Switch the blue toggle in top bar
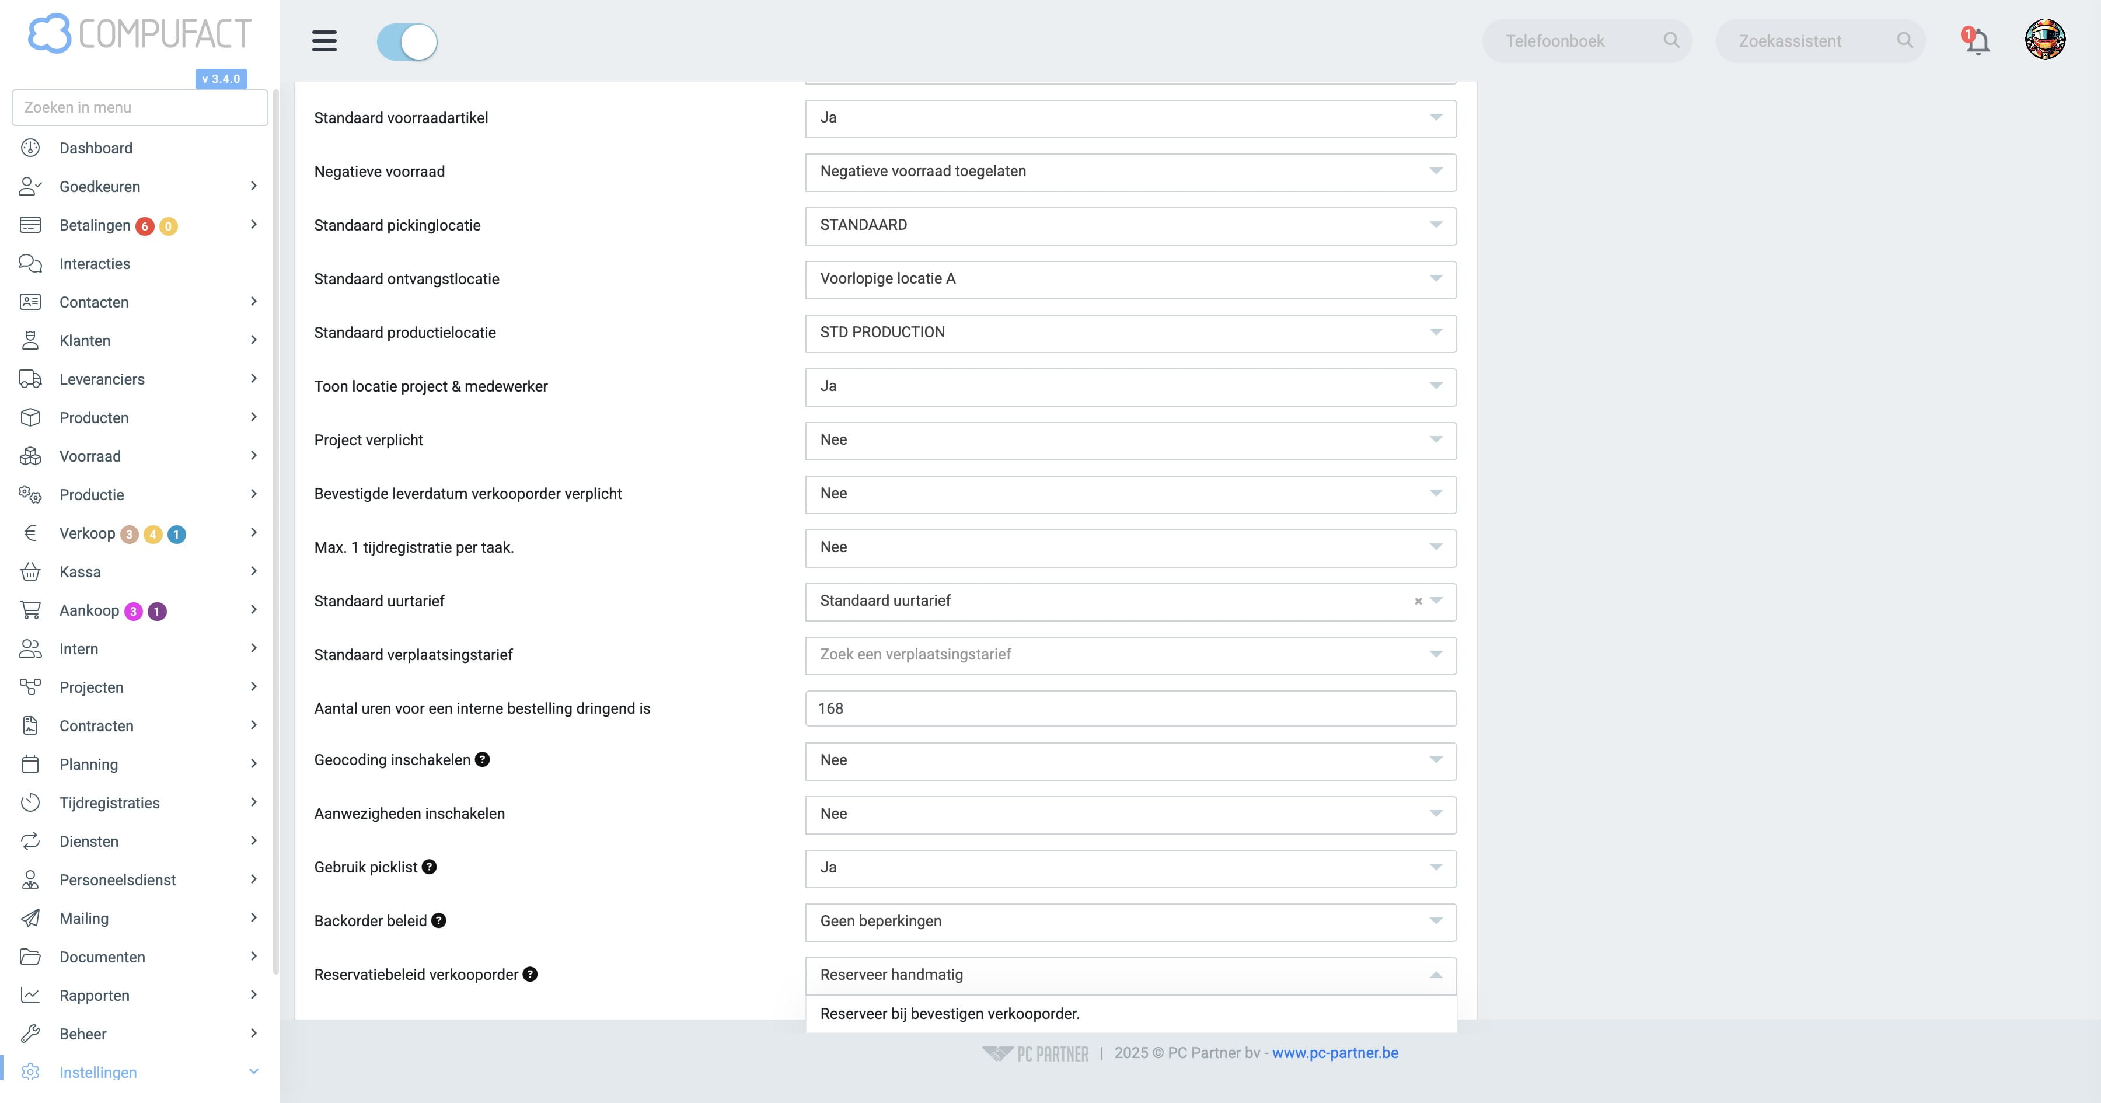 407,41
